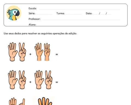Click first row's three-finger hand
131x105 pixels.
pos(47,52)
